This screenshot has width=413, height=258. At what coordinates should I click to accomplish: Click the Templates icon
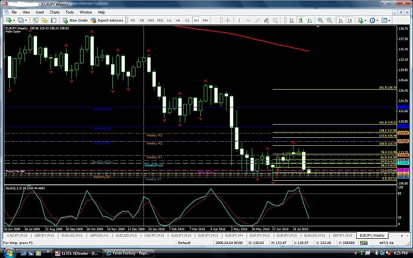(384, 20)
